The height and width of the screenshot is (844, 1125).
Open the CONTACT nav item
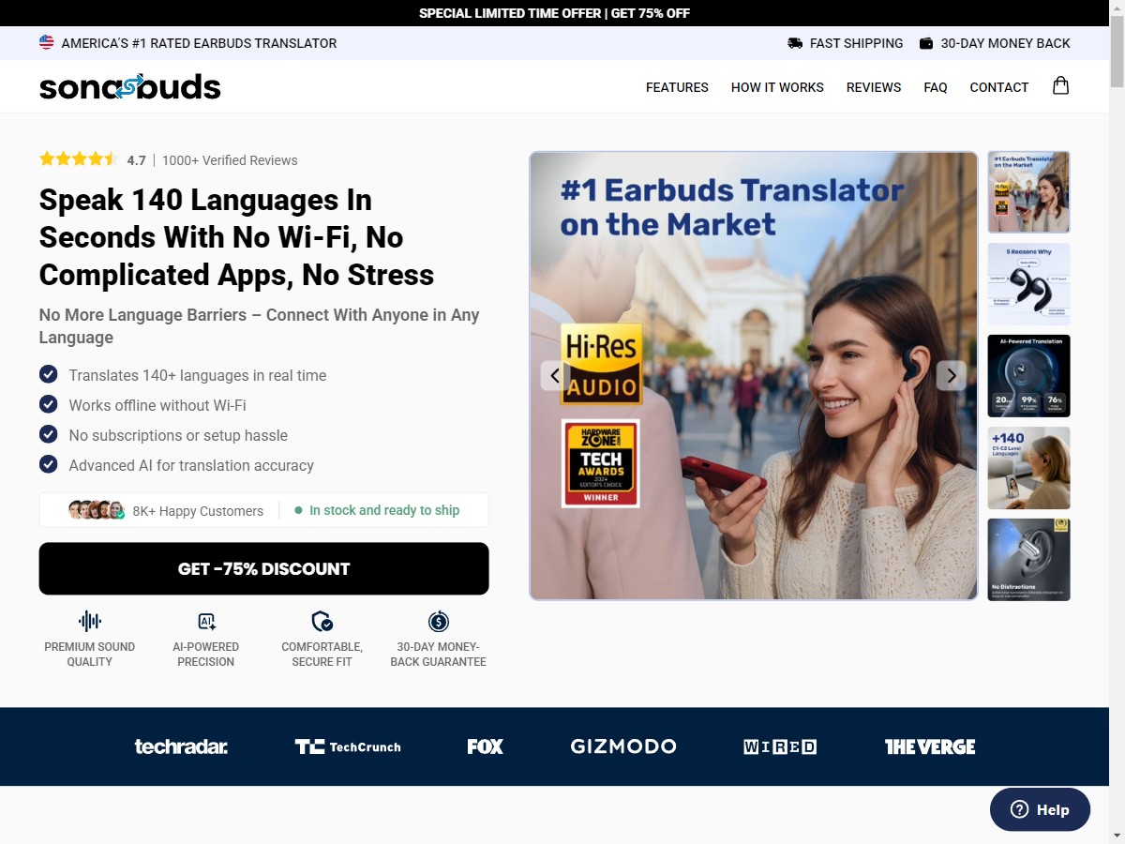(999, 87)
